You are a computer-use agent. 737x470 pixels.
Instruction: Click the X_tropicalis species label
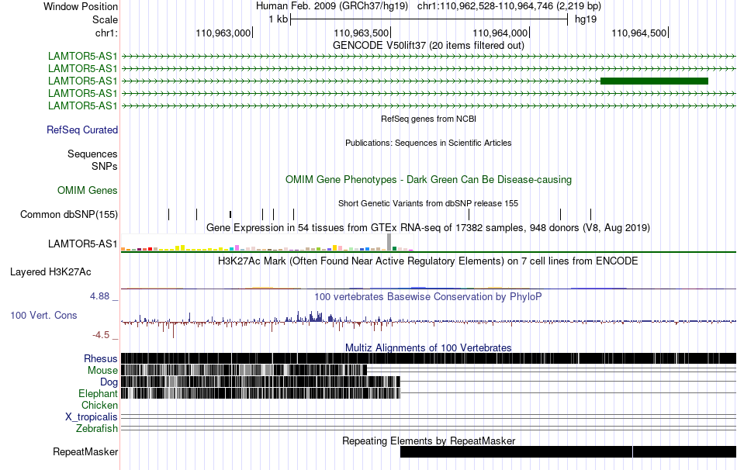coord(92,417)
